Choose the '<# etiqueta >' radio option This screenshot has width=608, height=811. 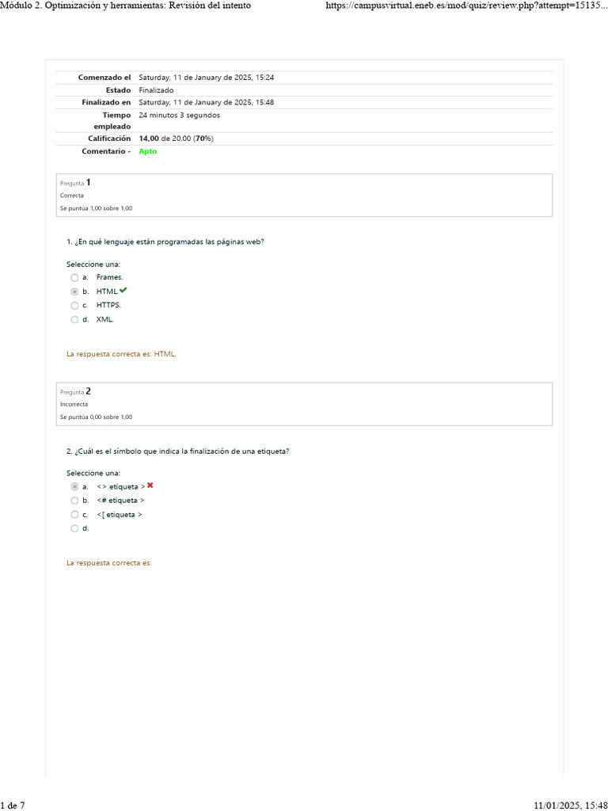[x=74, y=501]
